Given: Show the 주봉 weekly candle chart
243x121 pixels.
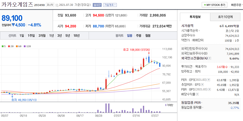Looking at the screenshot, I should pyautogui.click(x=139, y=36).
